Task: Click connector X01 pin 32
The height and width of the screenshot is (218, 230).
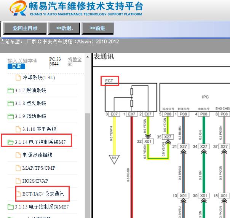Action: coord(148,142)
